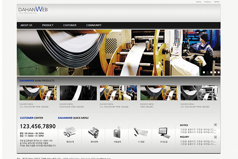Viewport: 238px width, 159px height.
Task: Open the black-and-white fifth product thumbnail
Action: click(x=199, y=93)
